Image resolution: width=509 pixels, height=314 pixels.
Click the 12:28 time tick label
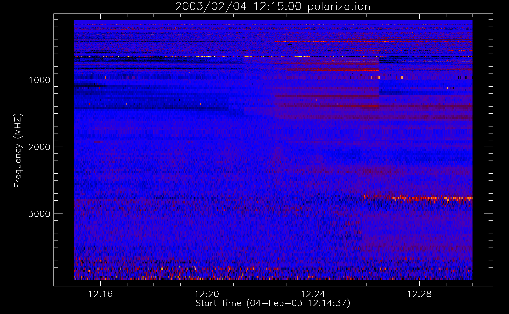tap(419, 294)
